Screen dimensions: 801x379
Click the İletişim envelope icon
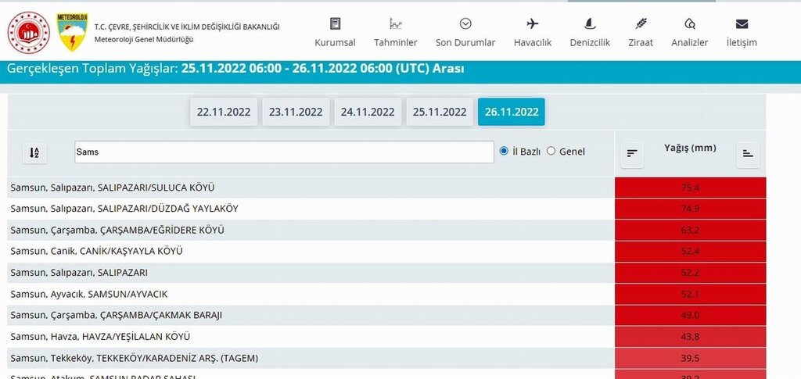click(x=742, y=23)
